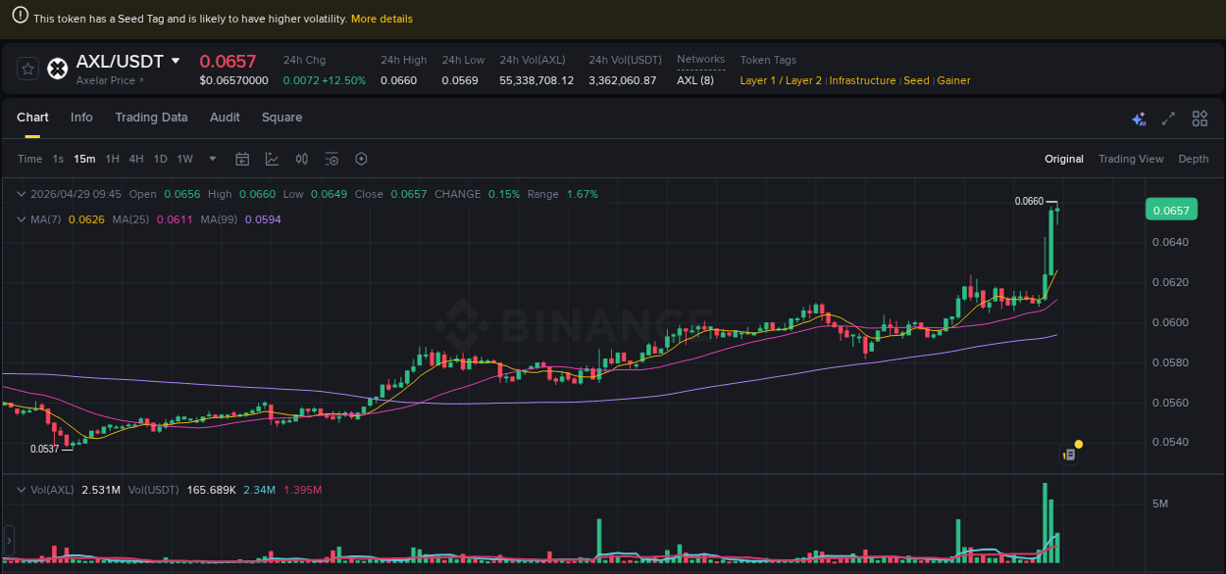Select the 1H chart interval
Screen dimensions: 1226x574
112,158
